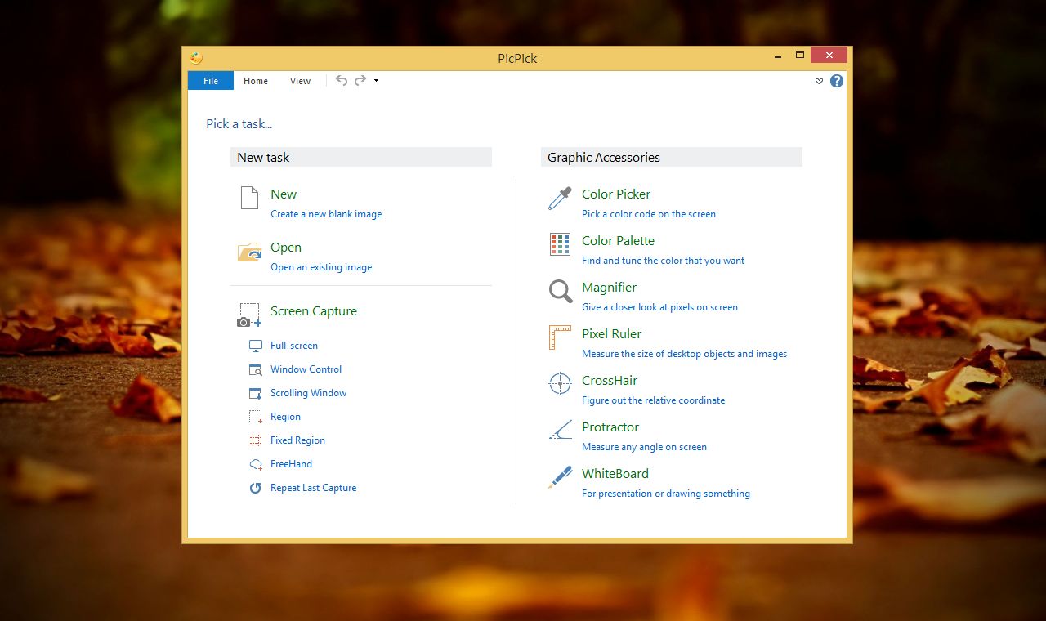The height and width of the screenshot is (621, 1046).
Task: Click the Undo arrow in toolbar
Action: pyautogui.click(x=342, y=81)
